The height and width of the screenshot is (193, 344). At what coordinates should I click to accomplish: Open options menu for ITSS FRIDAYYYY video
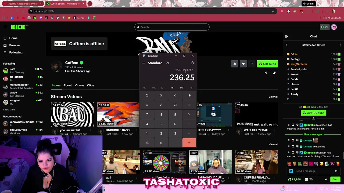[229, 130]
